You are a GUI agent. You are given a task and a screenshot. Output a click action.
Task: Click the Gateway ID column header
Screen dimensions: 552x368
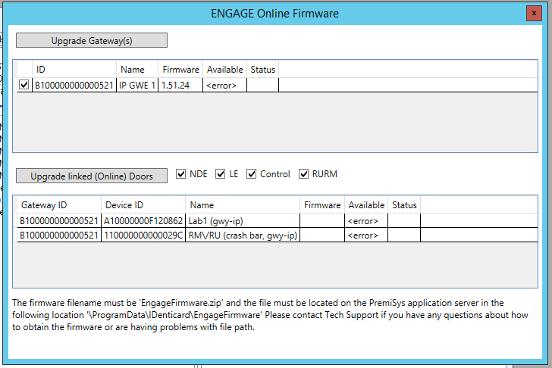pos(59,205)
